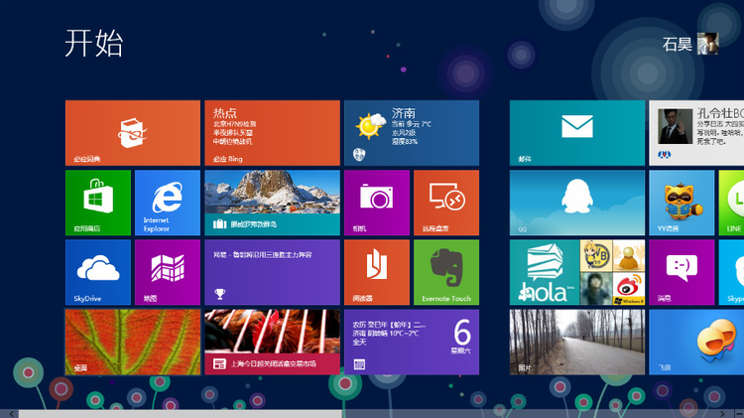Launch the Skype tile
This screenshot has width=744, height=418.
click(731, 272)
